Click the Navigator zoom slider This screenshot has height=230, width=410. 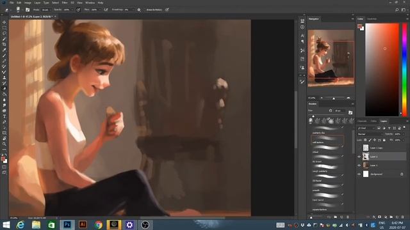pos(334,98)
